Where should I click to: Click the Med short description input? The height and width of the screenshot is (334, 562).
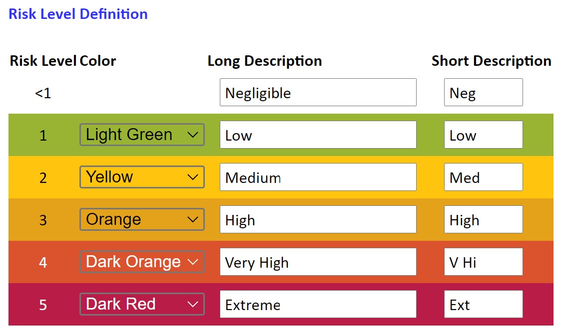(x=483, y=177)
